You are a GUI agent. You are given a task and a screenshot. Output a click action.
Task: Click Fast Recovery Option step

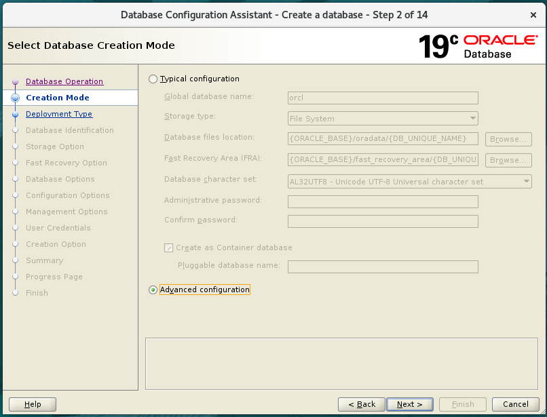click(x=67, y=163)
